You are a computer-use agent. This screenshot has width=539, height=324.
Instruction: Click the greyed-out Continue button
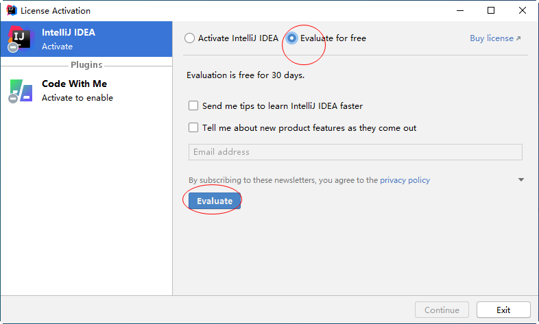[x=442, y=310]
